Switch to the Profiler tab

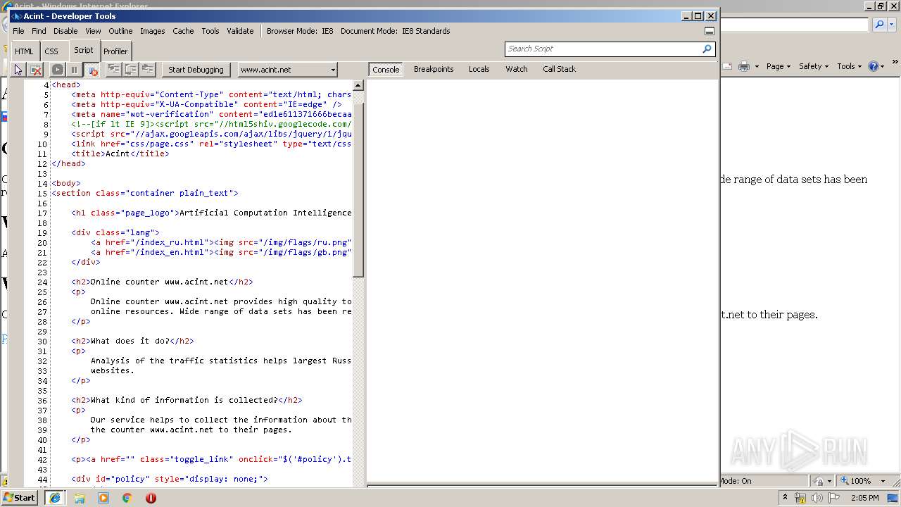coord(115,51)
